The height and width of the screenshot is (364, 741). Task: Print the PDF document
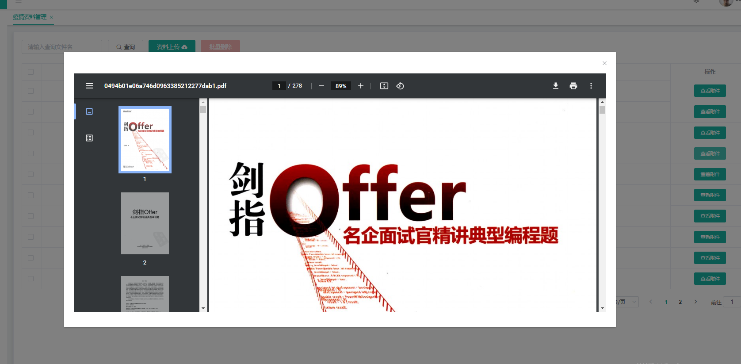[573, 86]
